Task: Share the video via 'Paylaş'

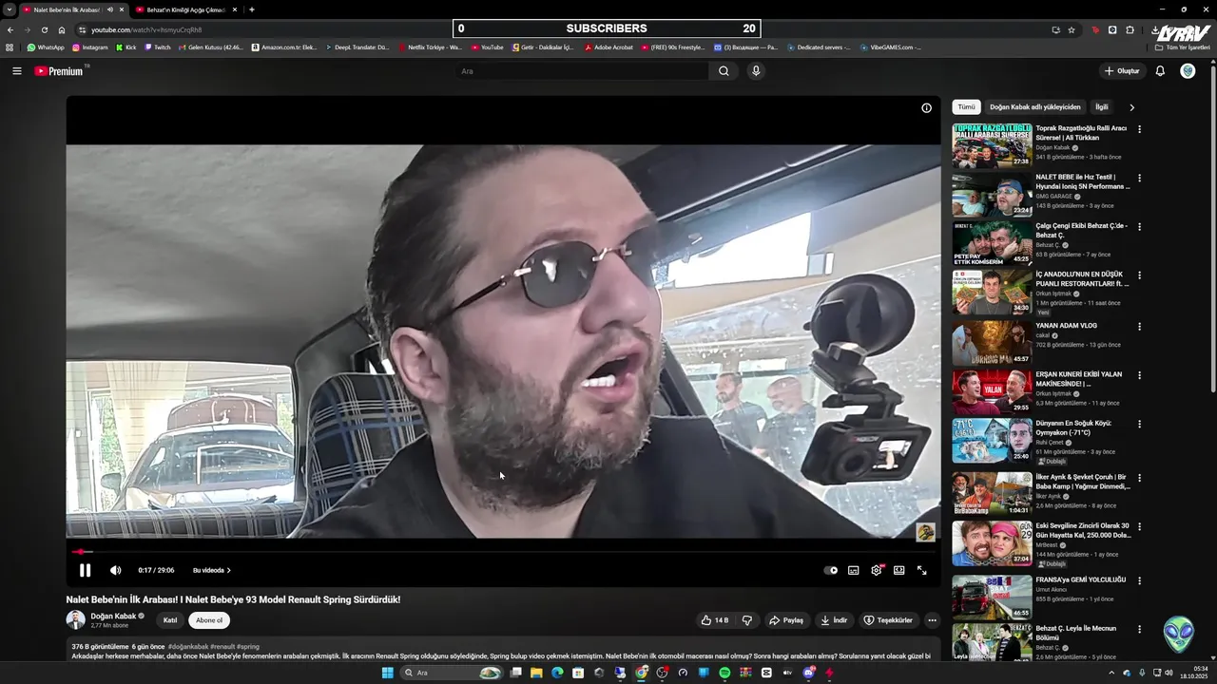Action: tap(786, 620)
